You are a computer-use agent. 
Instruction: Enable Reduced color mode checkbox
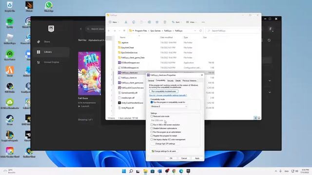152,116
